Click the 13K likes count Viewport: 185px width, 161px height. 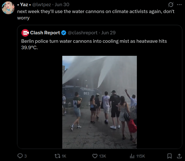[x=103, y=156]
